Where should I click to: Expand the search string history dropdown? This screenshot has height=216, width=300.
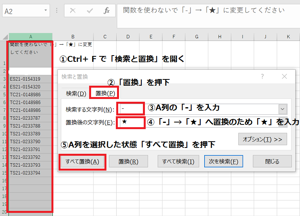pyautogui.click(x=283, y=109)
